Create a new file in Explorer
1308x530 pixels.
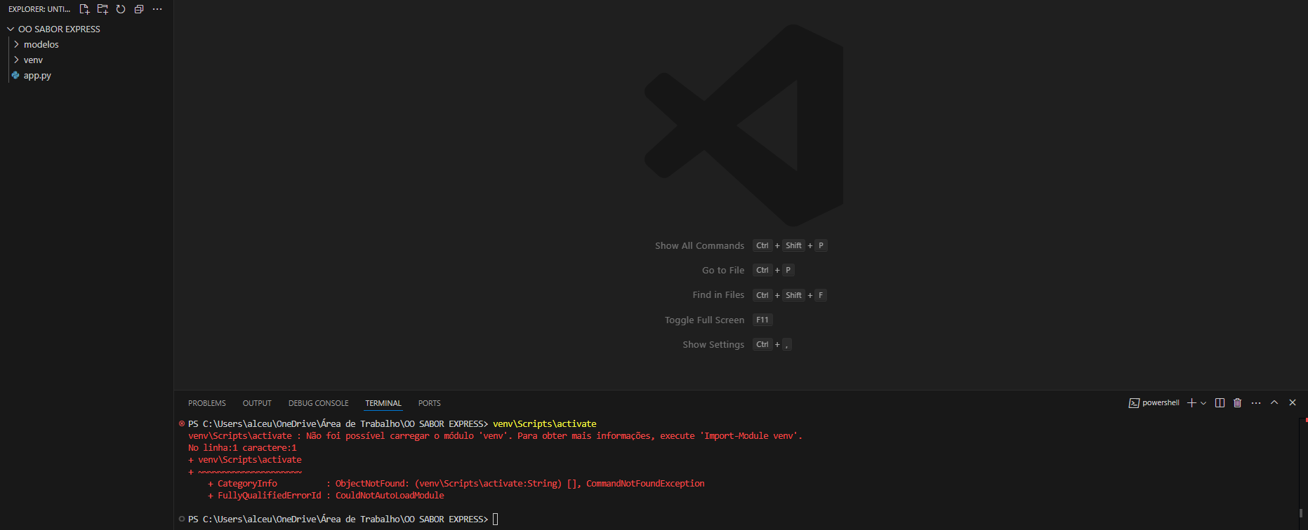(x=84, y=9)
